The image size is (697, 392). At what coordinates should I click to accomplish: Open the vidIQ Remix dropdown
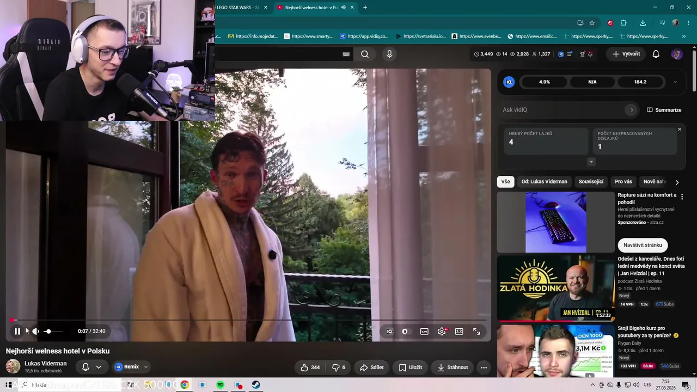click(x=131, y=367)
